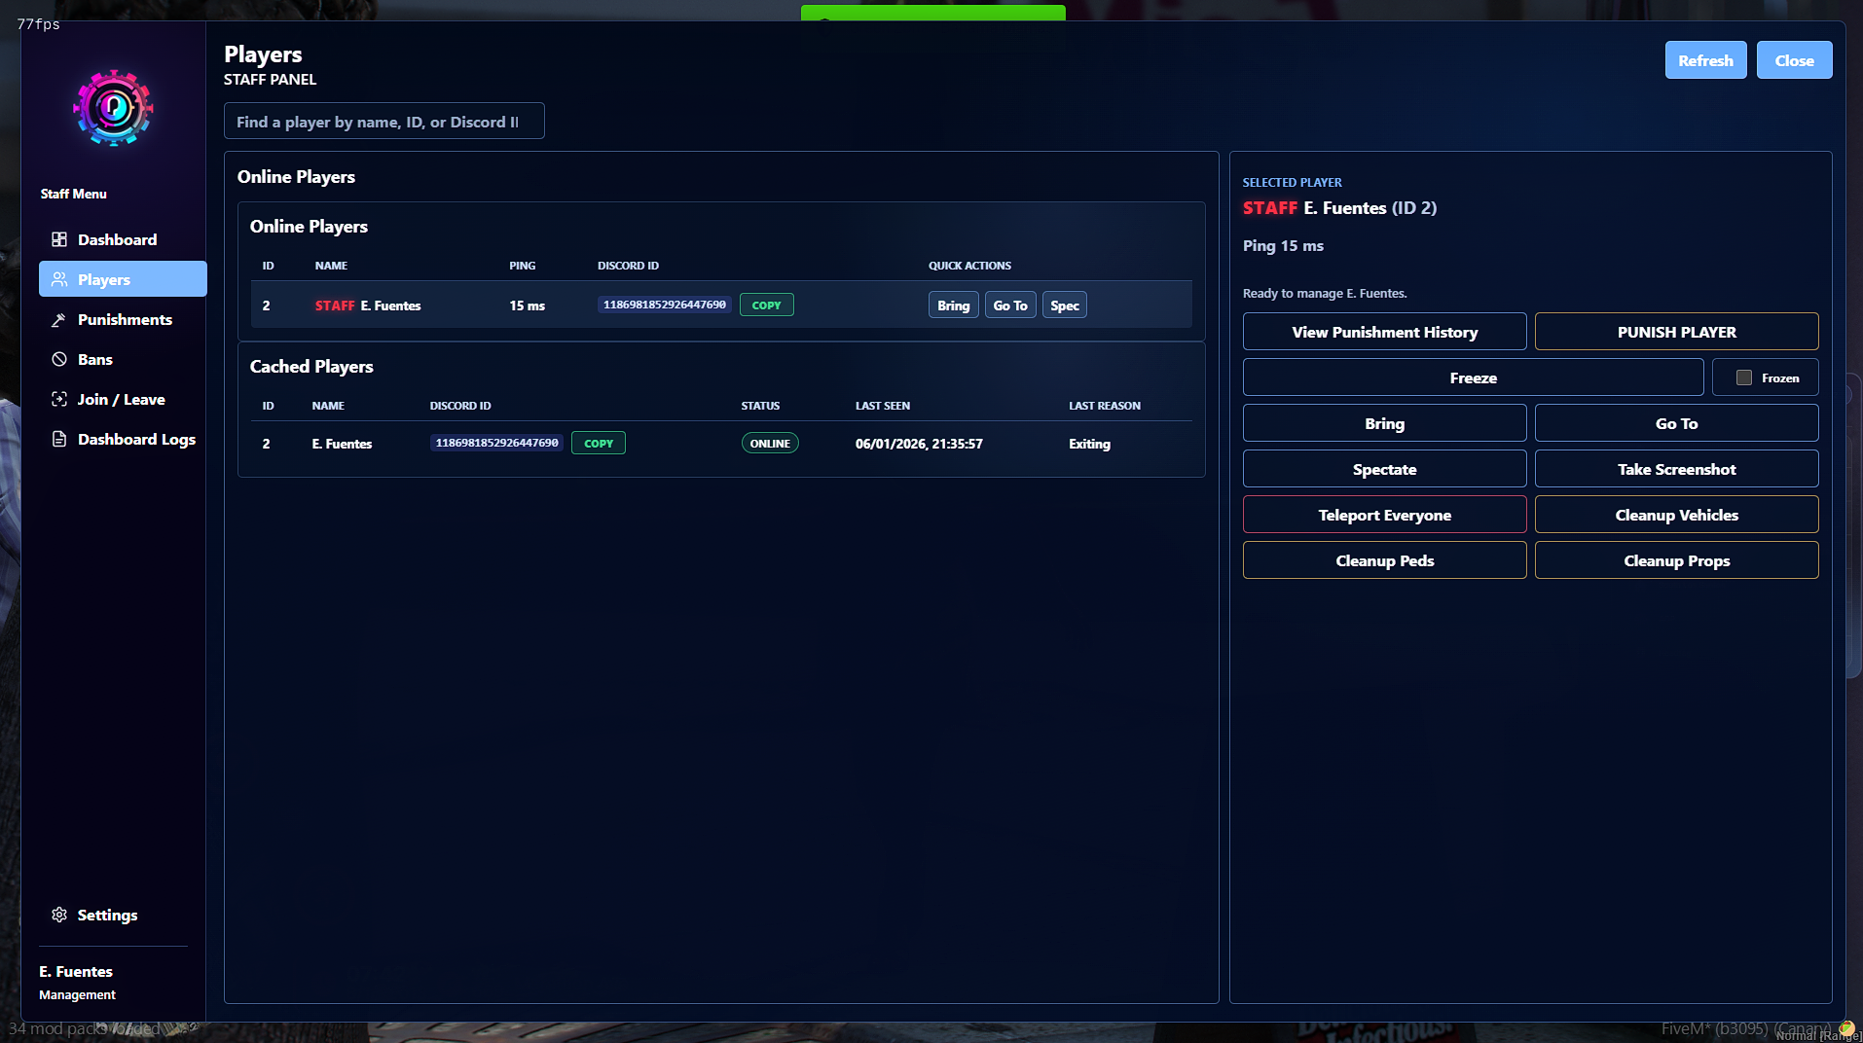Open the Dashboard menu item
Screen dimensions: 1863x1043
coord(123,239)
